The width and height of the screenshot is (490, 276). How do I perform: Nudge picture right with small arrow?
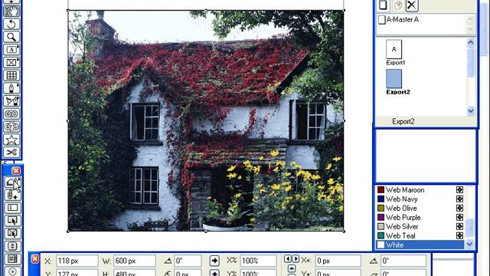point(296,259)
